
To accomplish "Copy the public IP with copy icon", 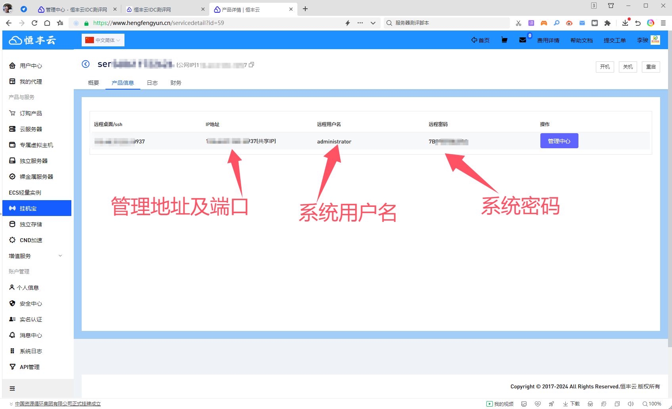I will point(251,65).
